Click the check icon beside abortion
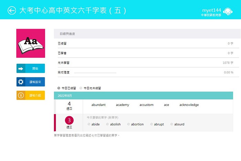The height and width of the screenshot is (161, 241). click(128, 124)
